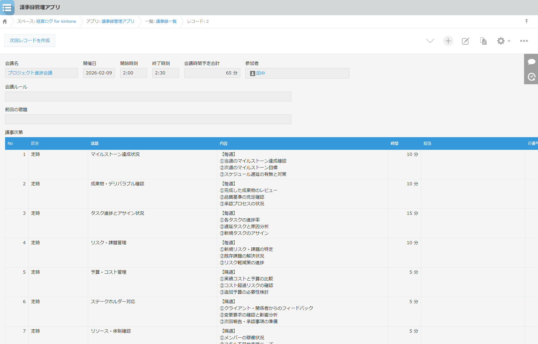Image resolution: width=538 pixels, height=344 pixels.
Task: Open プロジェクト進捗会議 meeting link
Action: 30,73
